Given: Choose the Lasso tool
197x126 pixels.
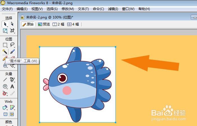Looking at the screenshot, I should point(12,45).
